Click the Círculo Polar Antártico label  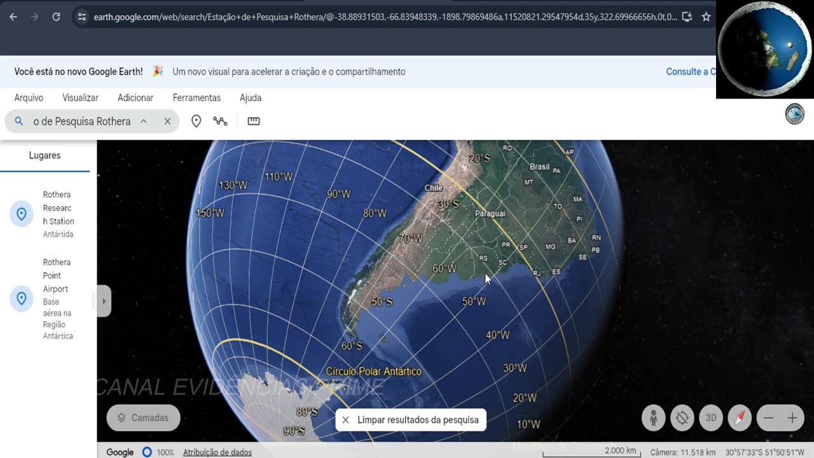coord(373,371)
